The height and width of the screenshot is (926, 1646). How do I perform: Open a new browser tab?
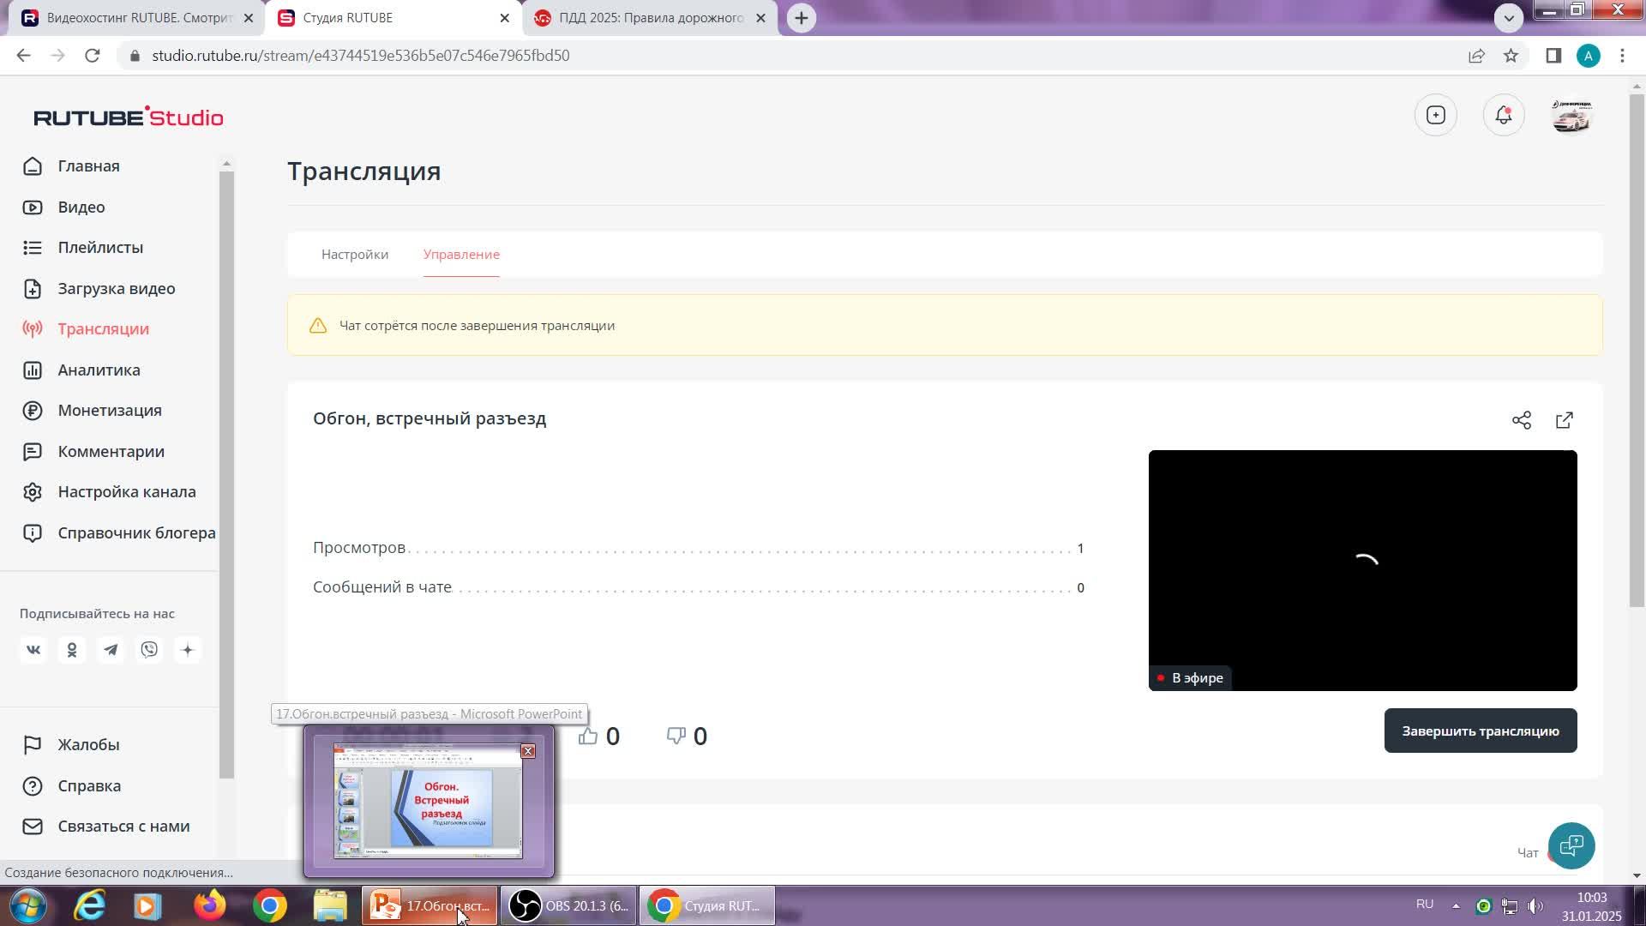[x=802, y=18]
